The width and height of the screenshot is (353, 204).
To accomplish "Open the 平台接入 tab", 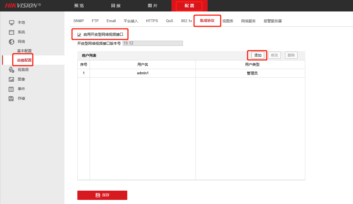I will tap(131, 21).
